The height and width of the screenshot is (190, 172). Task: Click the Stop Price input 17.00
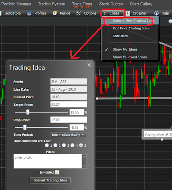pyautogui.click(x=68, y=120)
